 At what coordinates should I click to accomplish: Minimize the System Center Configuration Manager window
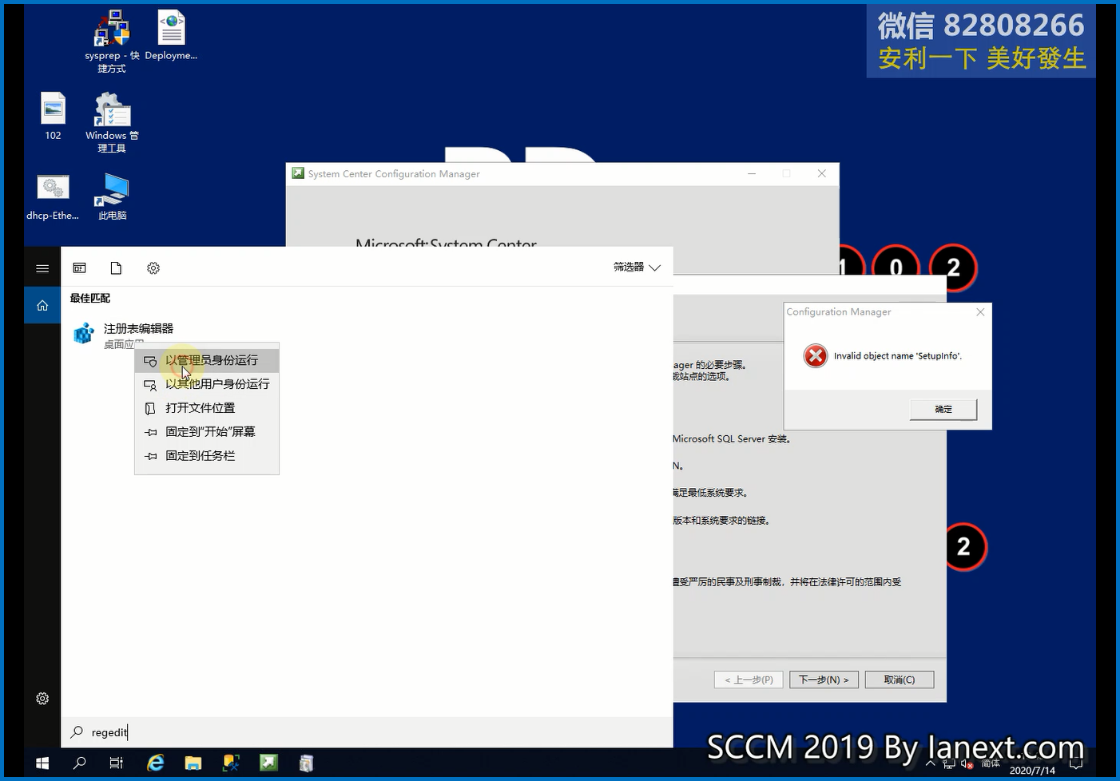(x=752, y=173)
